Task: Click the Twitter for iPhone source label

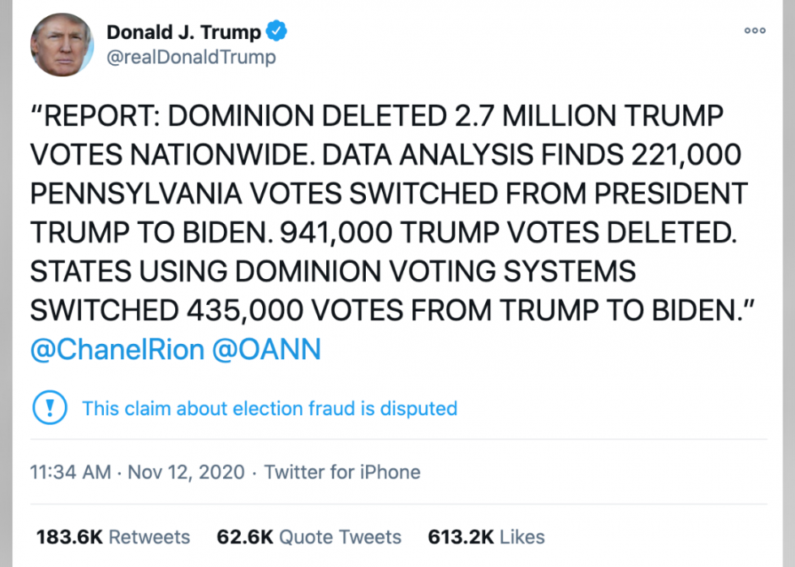Action: (342, 472)
